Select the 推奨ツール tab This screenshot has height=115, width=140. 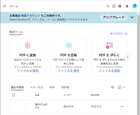(16, 32)
